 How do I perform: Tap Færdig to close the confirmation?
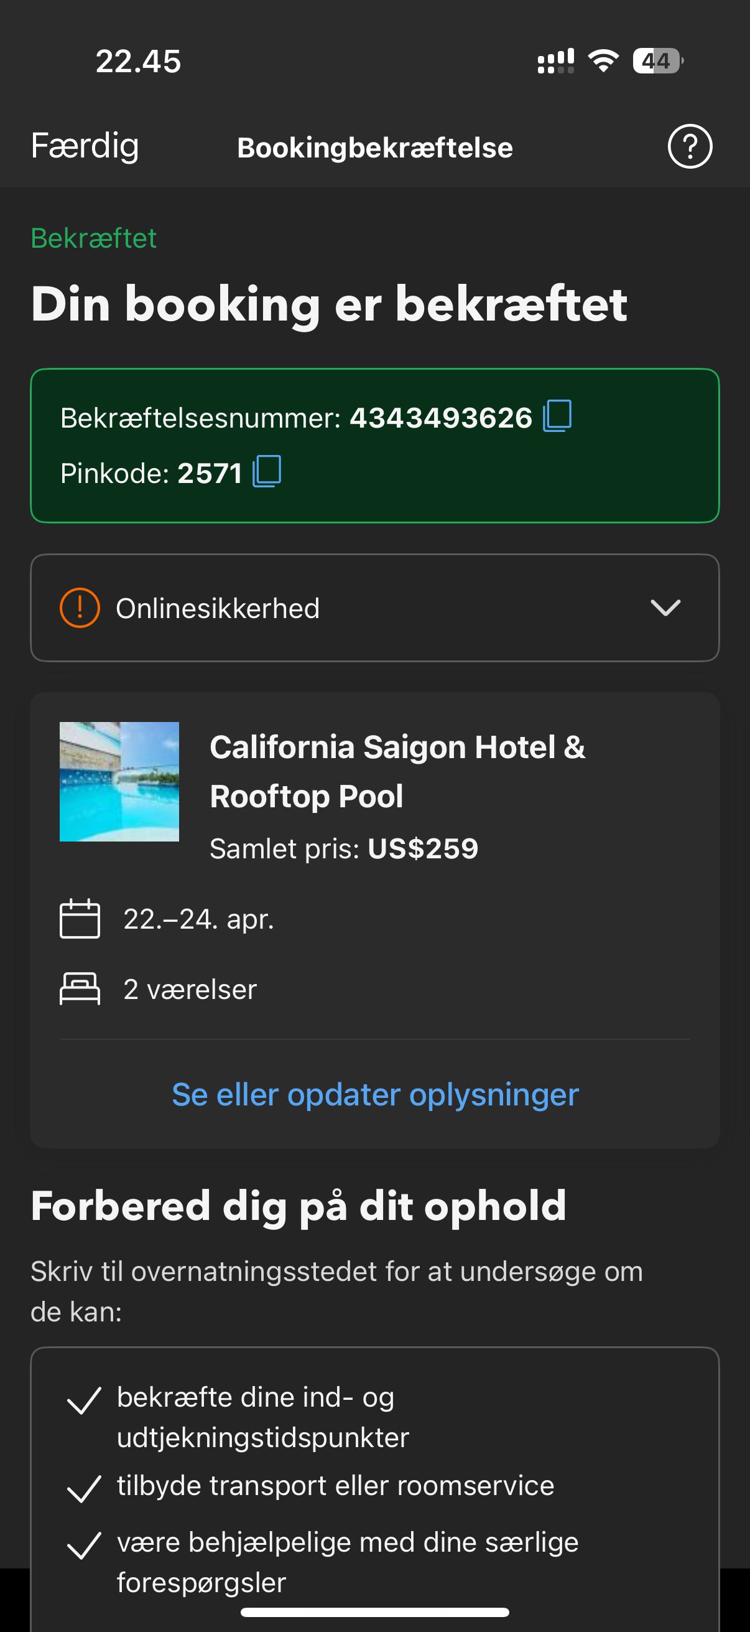(x=85, y=146)
